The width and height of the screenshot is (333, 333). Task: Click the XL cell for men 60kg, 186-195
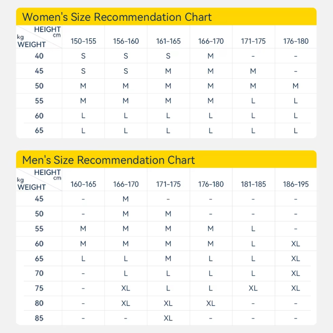coord(296,244)
